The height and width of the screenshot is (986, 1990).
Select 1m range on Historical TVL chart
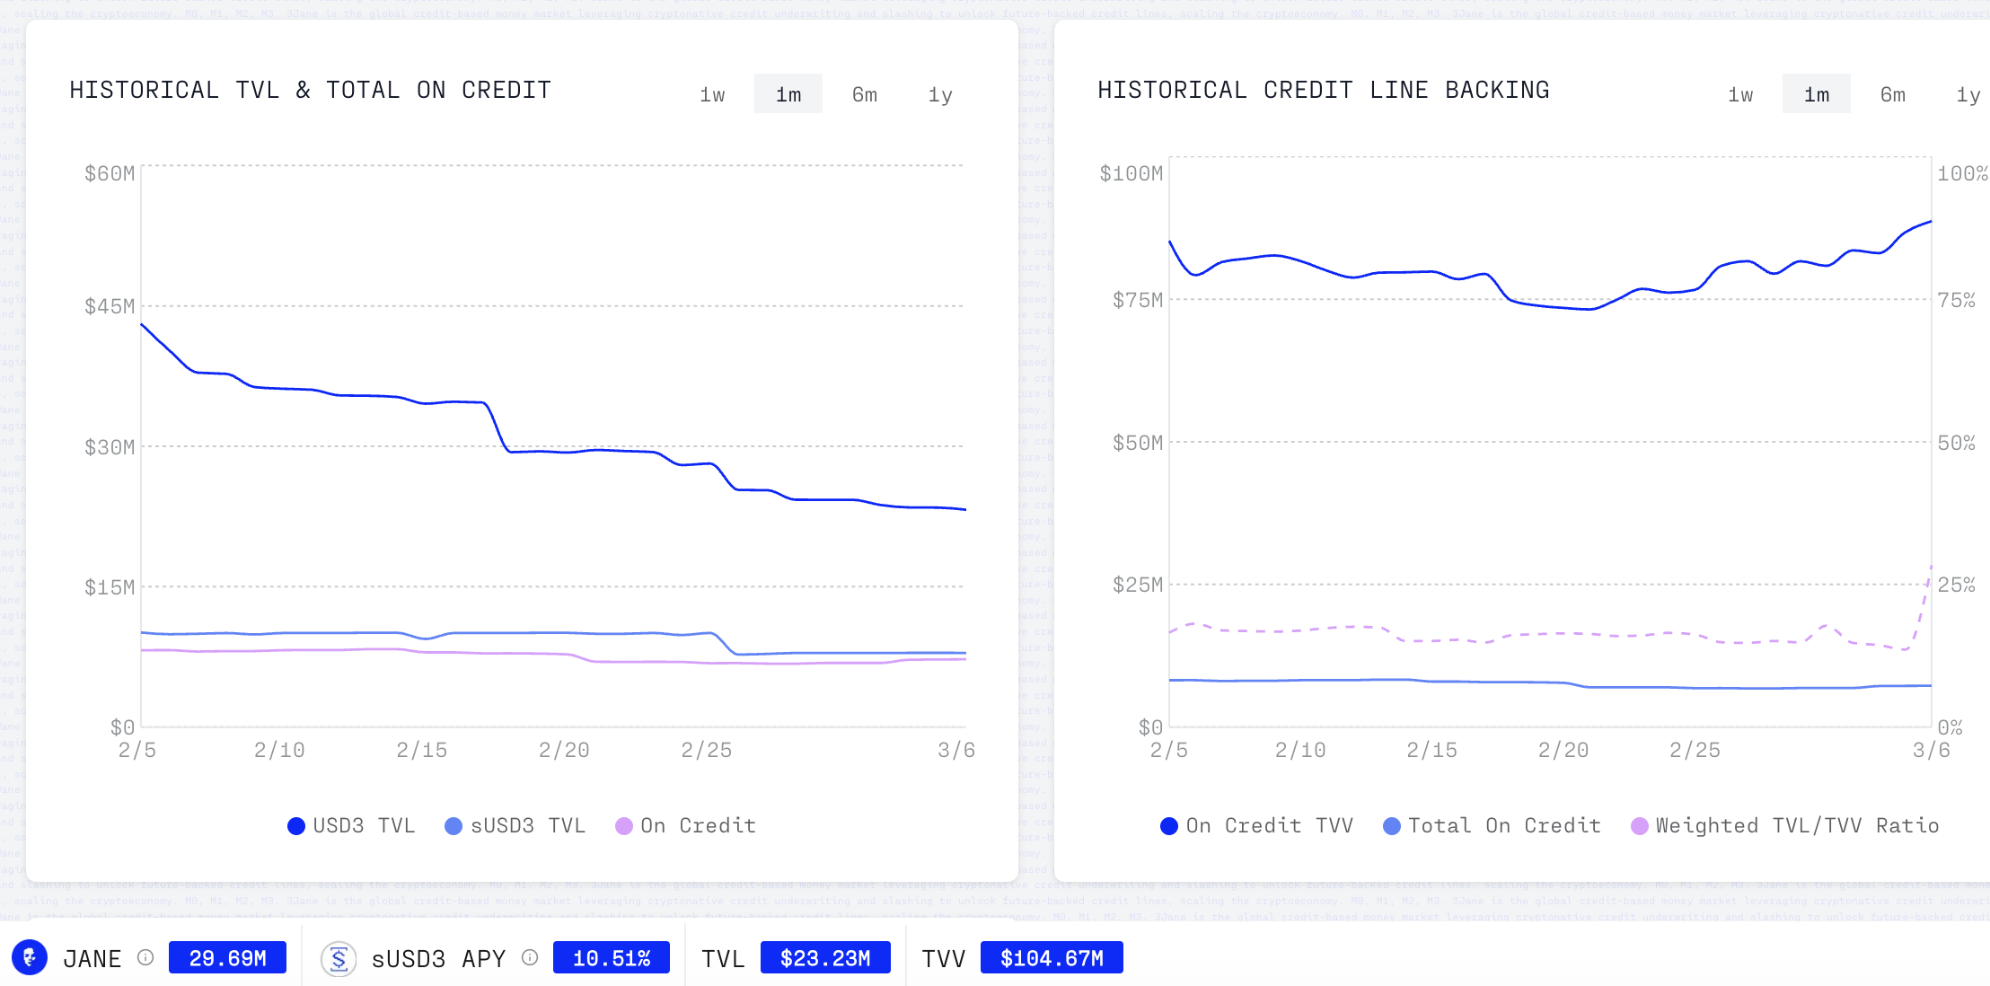click(788, 94)
